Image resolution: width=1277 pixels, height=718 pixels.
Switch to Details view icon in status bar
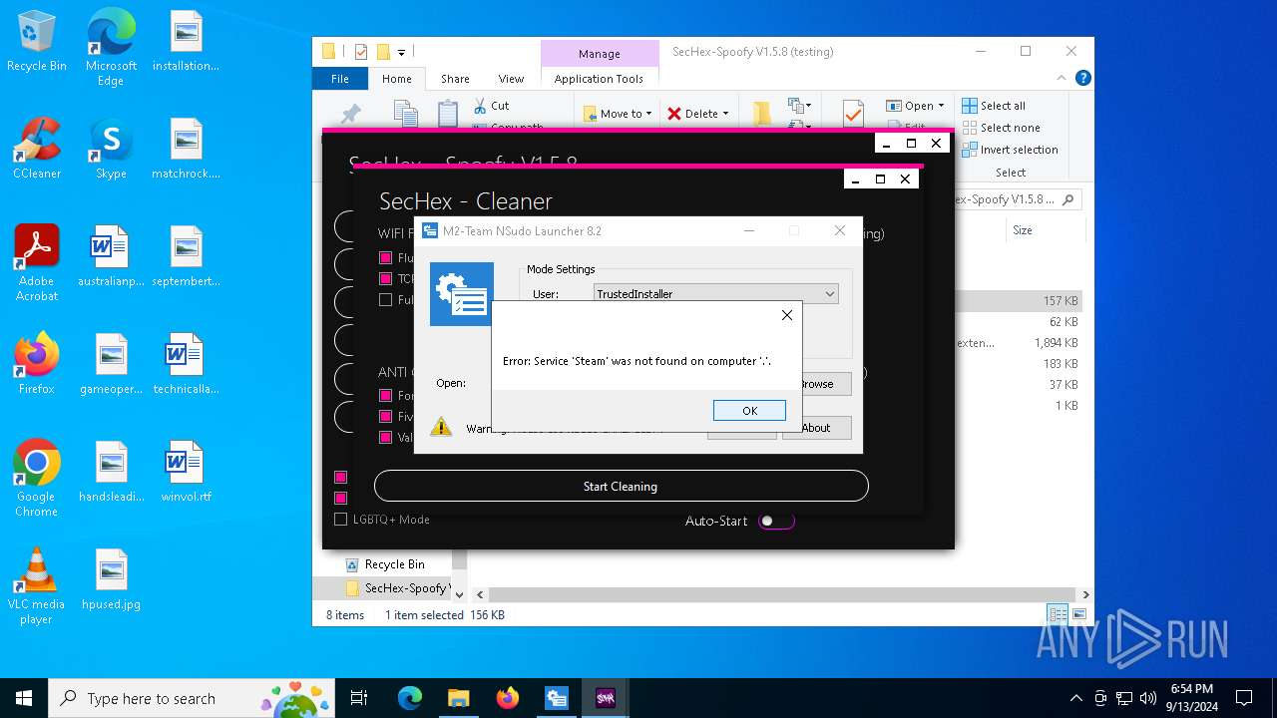pos(1057,614)
